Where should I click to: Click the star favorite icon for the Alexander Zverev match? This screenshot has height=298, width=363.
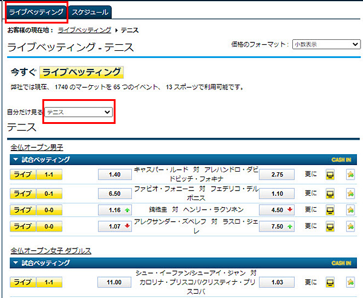click(x=350, y=226)
